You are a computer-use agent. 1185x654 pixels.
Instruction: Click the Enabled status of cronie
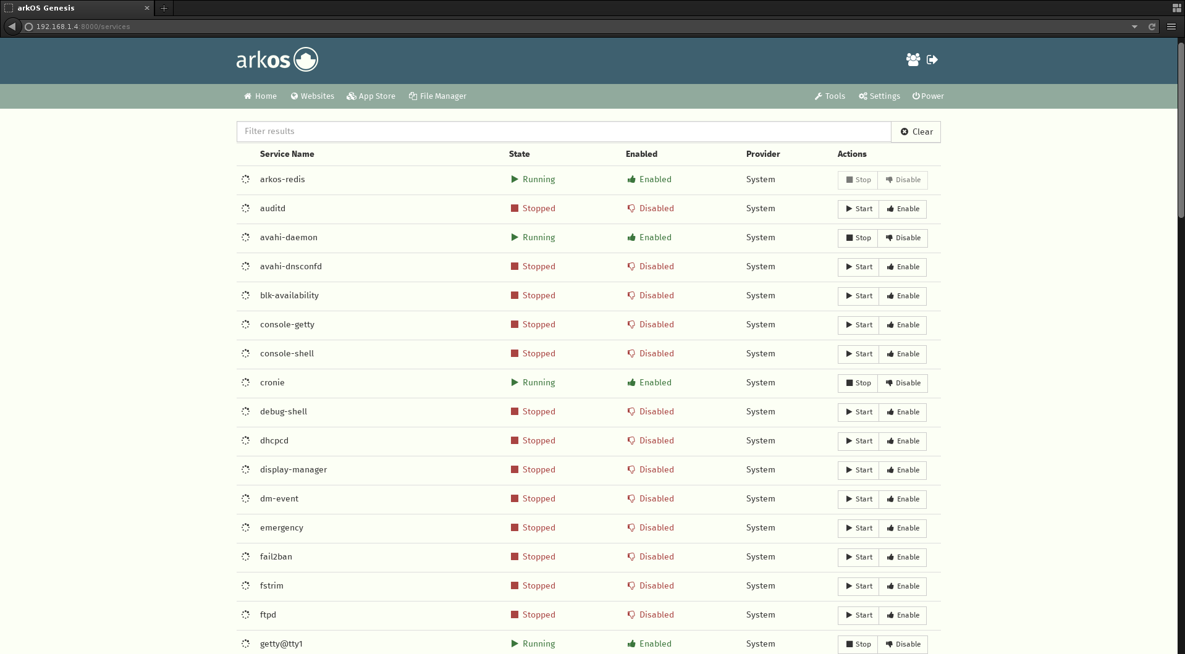pyautogui.click(x=649, y=383)
